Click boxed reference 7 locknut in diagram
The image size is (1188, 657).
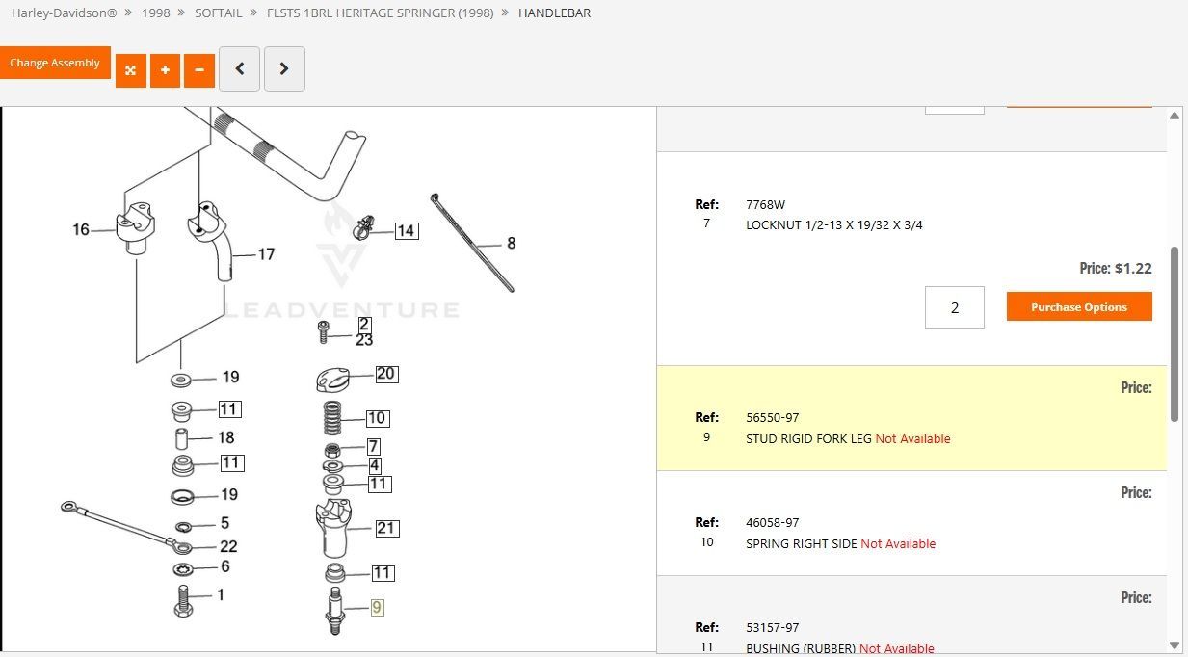tap(373, 447)
